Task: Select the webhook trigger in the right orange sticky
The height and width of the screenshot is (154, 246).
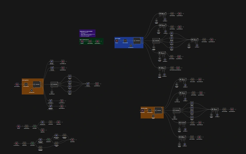Action: point(142,110)
